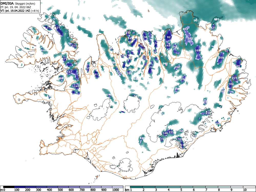The width and height of the screenshot is (256, 192).
Task: Click the 167 visibility value on the map
Action: coord(70,72)
